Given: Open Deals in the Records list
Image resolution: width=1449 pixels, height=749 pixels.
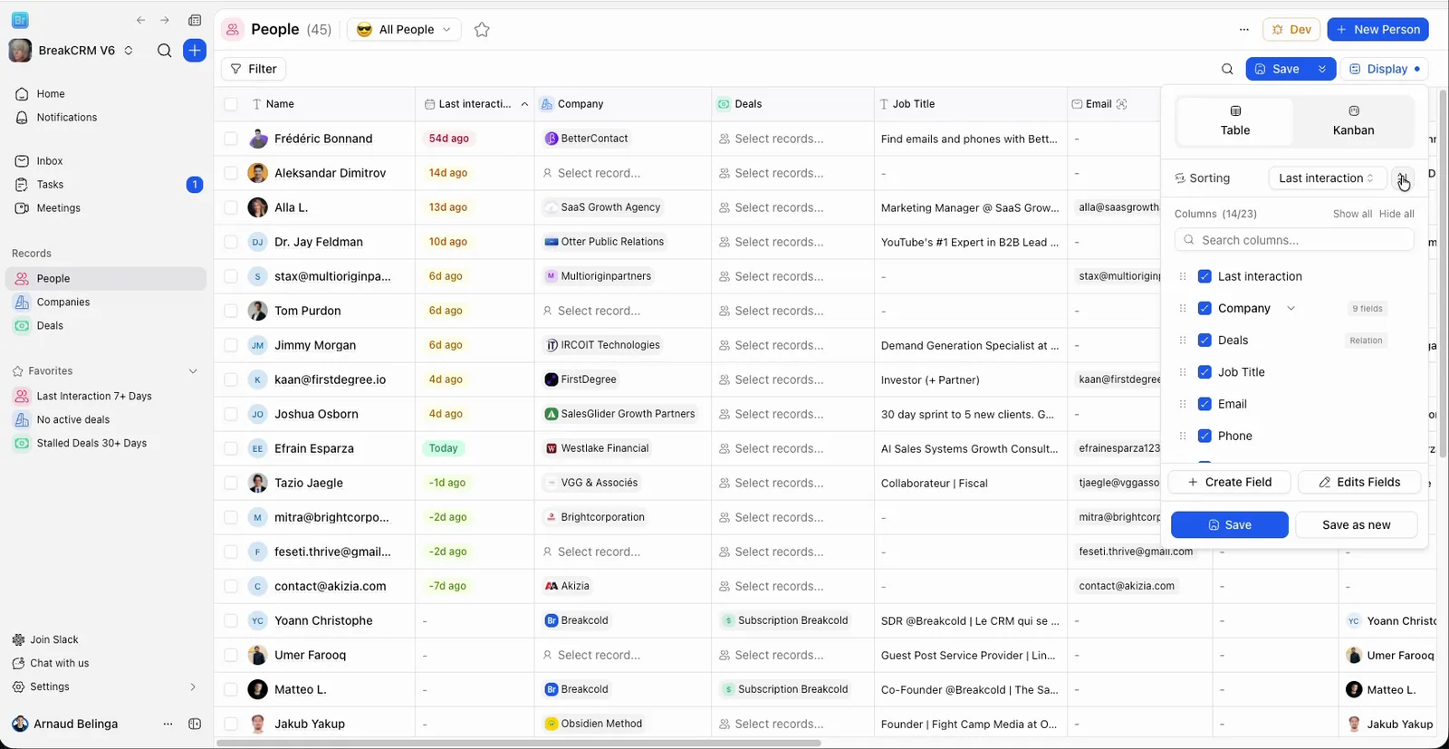Looking at the screenshot, I should (x=50, y=326).
